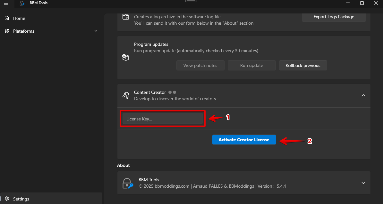This screenshot has height=204, width=383.
Task: Click the BBM Tools title bar icon
Action: tap(22, 3)
